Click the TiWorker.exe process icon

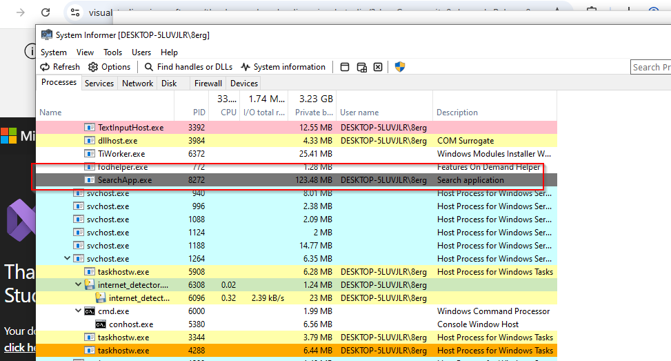tap(90, 154)
